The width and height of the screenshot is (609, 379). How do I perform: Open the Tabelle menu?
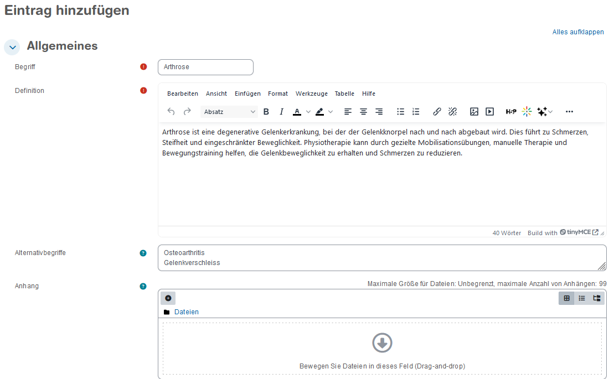pyautogui.click(x=344, y=94)
